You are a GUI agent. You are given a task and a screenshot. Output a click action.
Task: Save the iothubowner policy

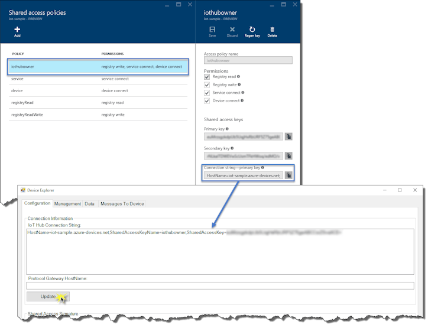click(x=212, y=32)
